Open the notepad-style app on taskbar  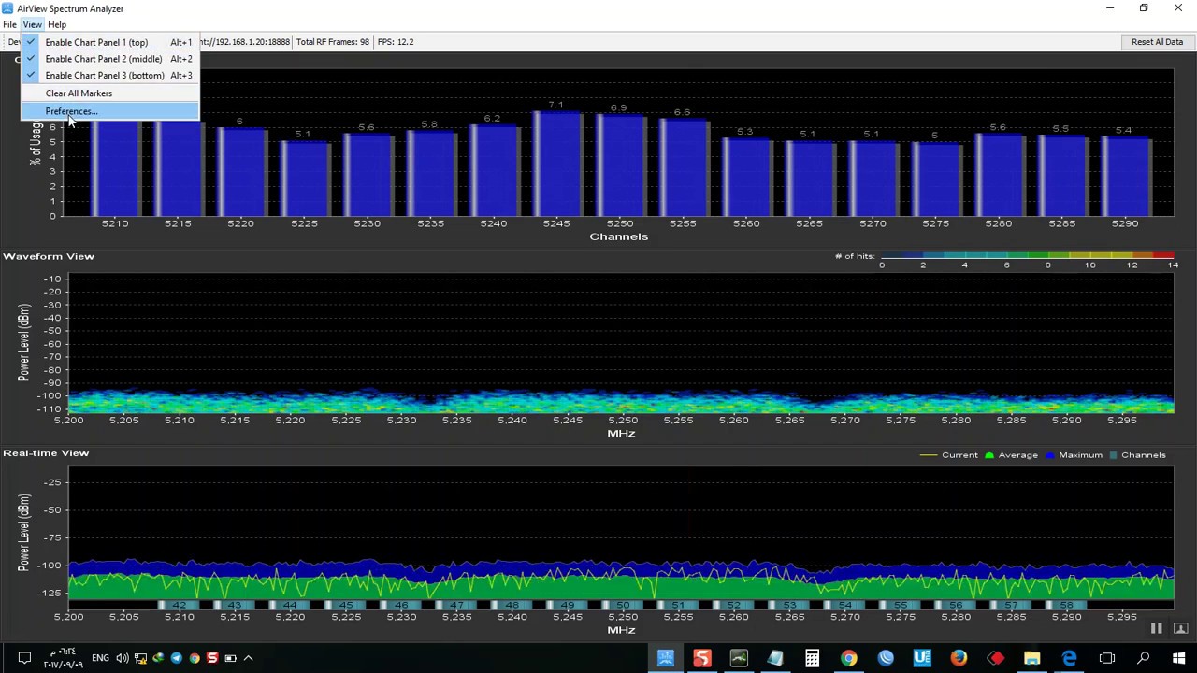point(775,658)
